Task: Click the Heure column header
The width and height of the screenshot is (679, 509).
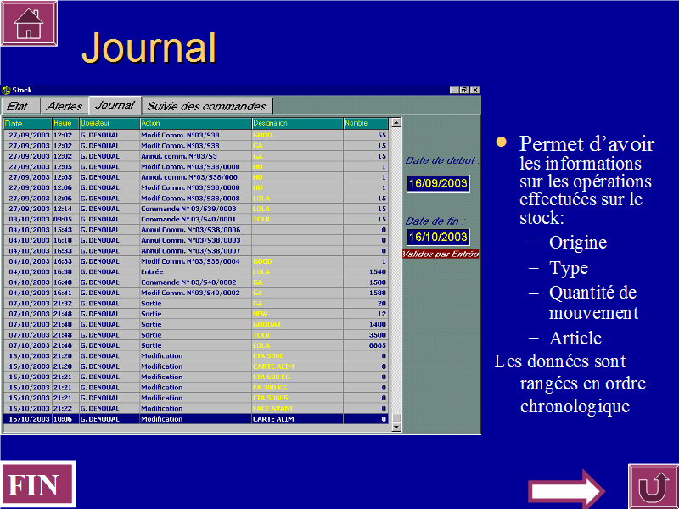Action: pyautogui.click(x=65, y=123)
